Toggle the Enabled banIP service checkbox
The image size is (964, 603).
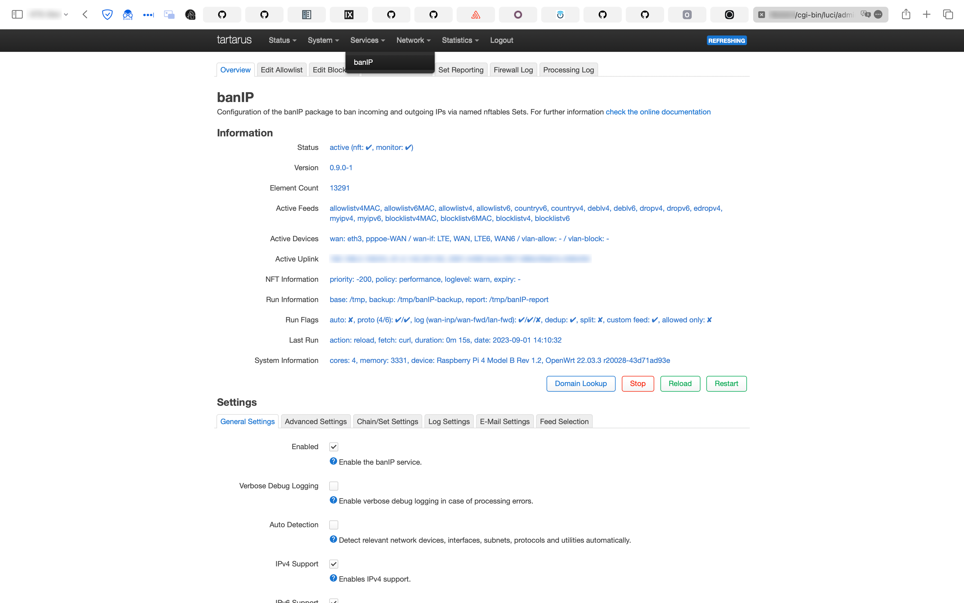334,447
